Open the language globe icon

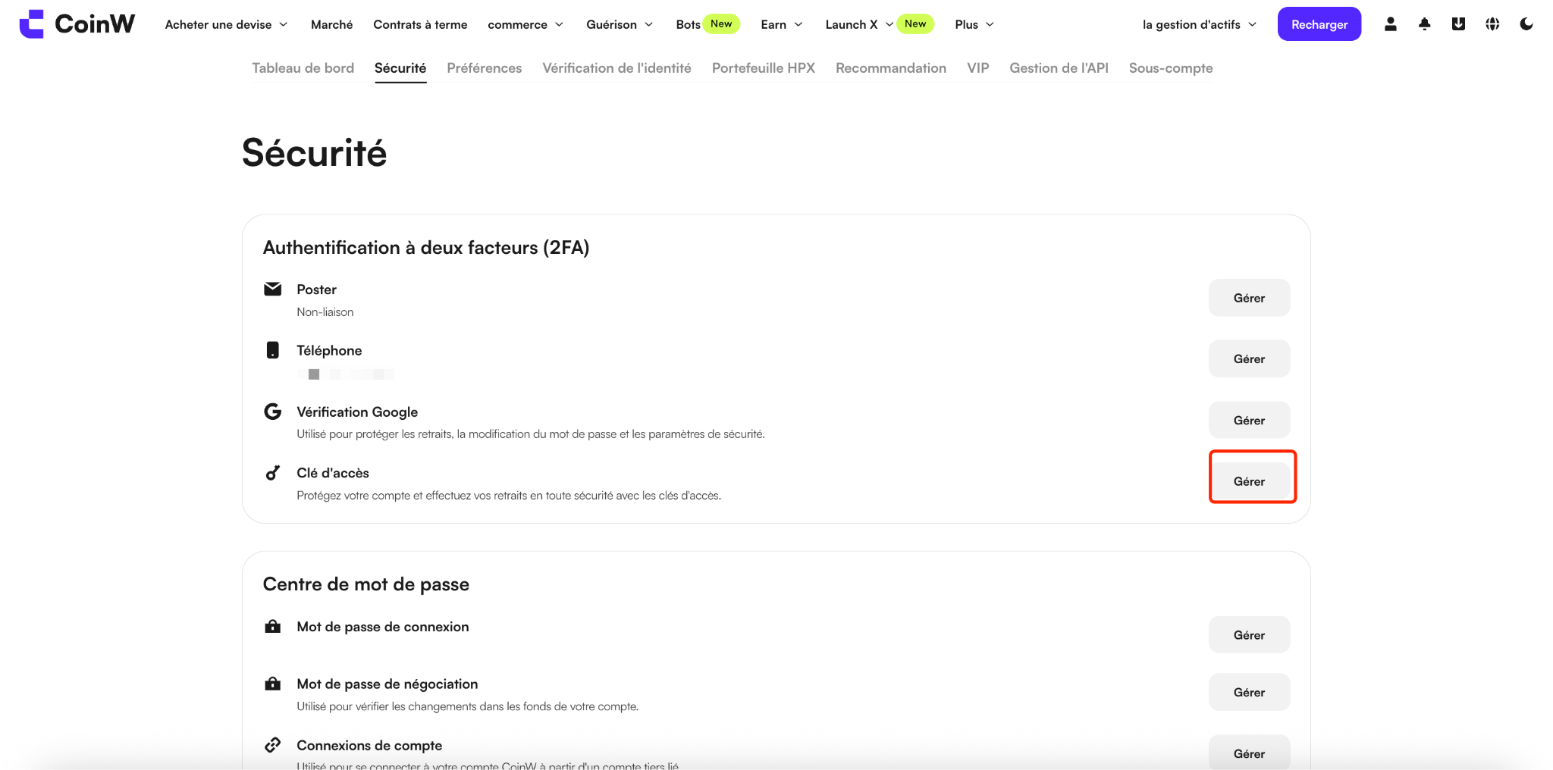coord(1492,24)
